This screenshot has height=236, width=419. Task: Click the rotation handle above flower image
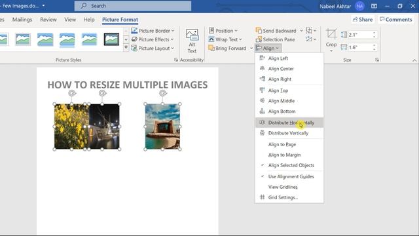72,93
